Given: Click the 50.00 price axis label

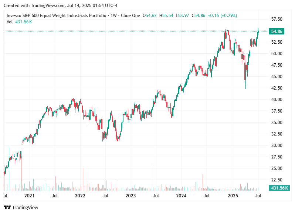Looking at the screenshot, I should point(277,54).
